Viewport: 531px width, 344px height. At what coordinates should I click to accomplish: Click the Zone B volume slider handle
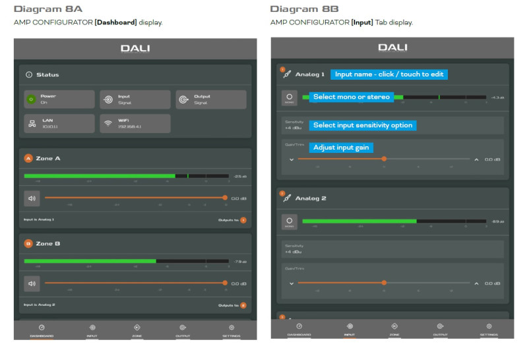[x=225, y=283]
